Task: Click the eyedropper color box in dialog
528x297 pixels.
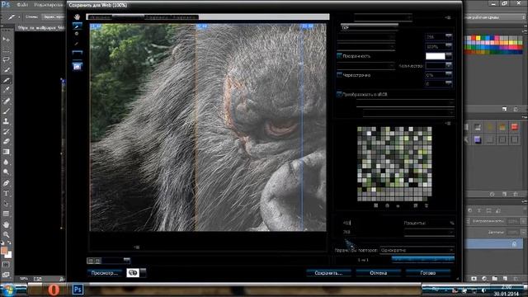Action: point(77,53)
